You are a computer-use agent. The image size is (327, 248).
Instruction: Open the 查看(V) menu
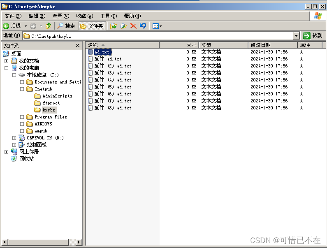(x=61, y=16)
